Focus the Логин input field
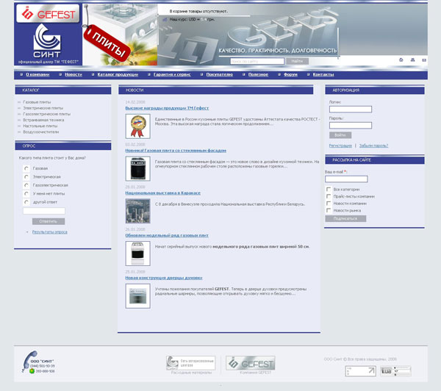The width and height of the screenshot is (441, 391). pyautogui.click(x=351, y=110)
